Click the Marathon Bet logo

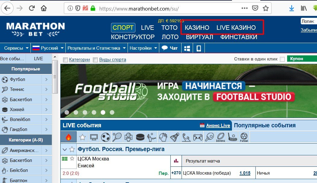click(x=36, y=29)
